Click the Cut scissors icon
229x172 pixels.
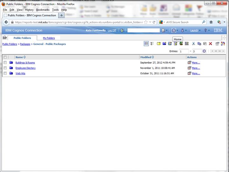193,44
